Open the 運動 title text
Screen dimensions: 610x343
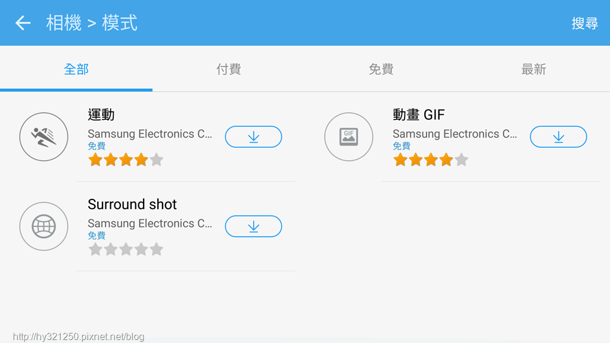click(101, 115)
